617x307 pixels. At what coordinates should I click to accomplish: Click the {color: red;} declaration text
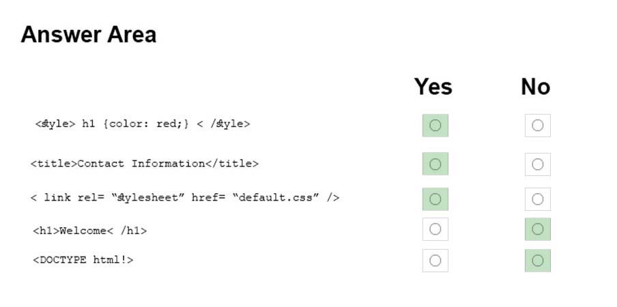point(146,124)
